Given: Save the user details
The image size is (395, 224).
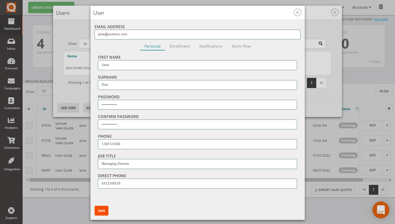Looking at the screenshot, I should point(101,211).
